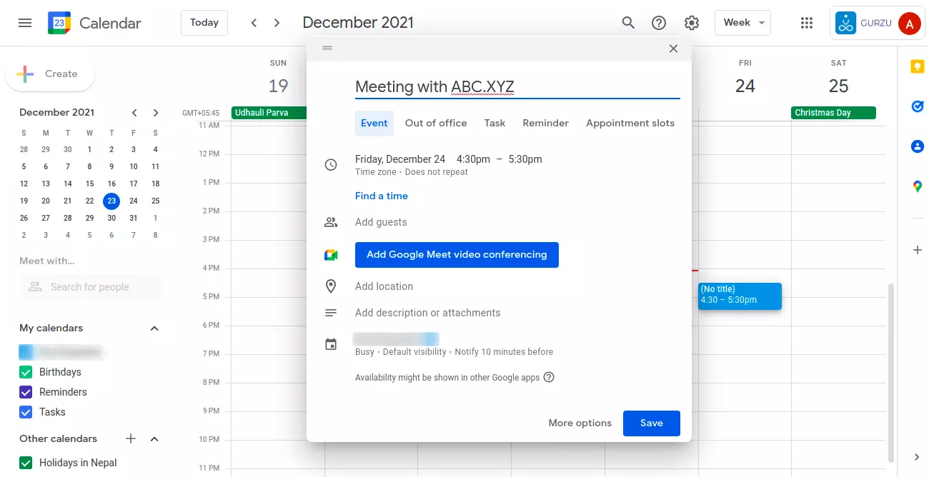Viewport: 929px width, 477px height.
Task: Open the Udhauli Parva event
Action: pos(269,113)
